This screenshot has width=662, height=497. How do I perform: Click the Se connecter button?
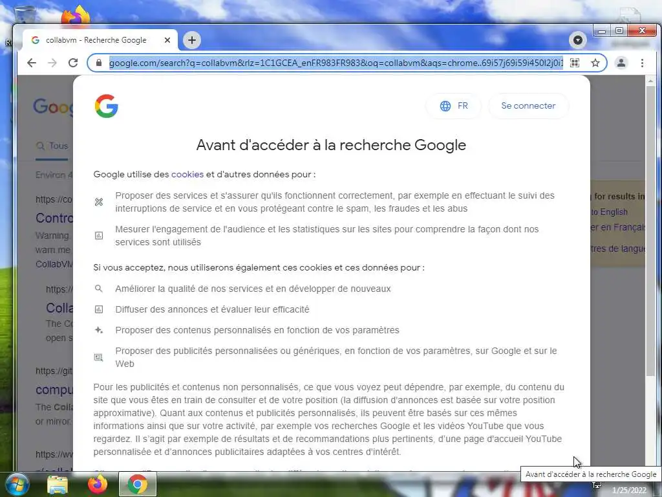(x=528, y=105)
